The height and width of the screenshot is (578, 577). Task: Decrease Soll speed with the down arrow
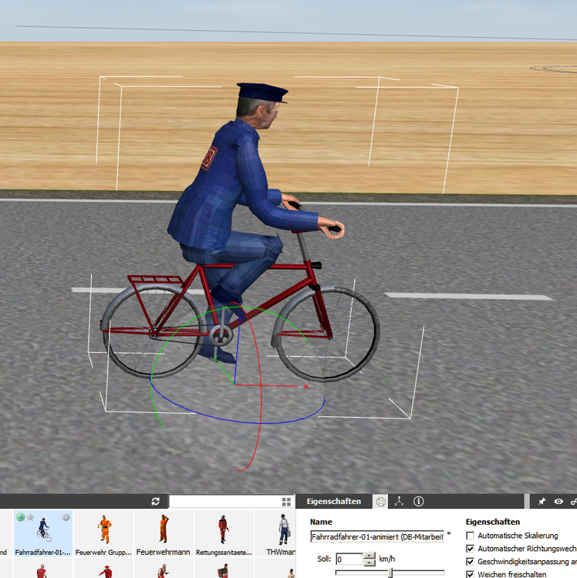pos(369,563)
